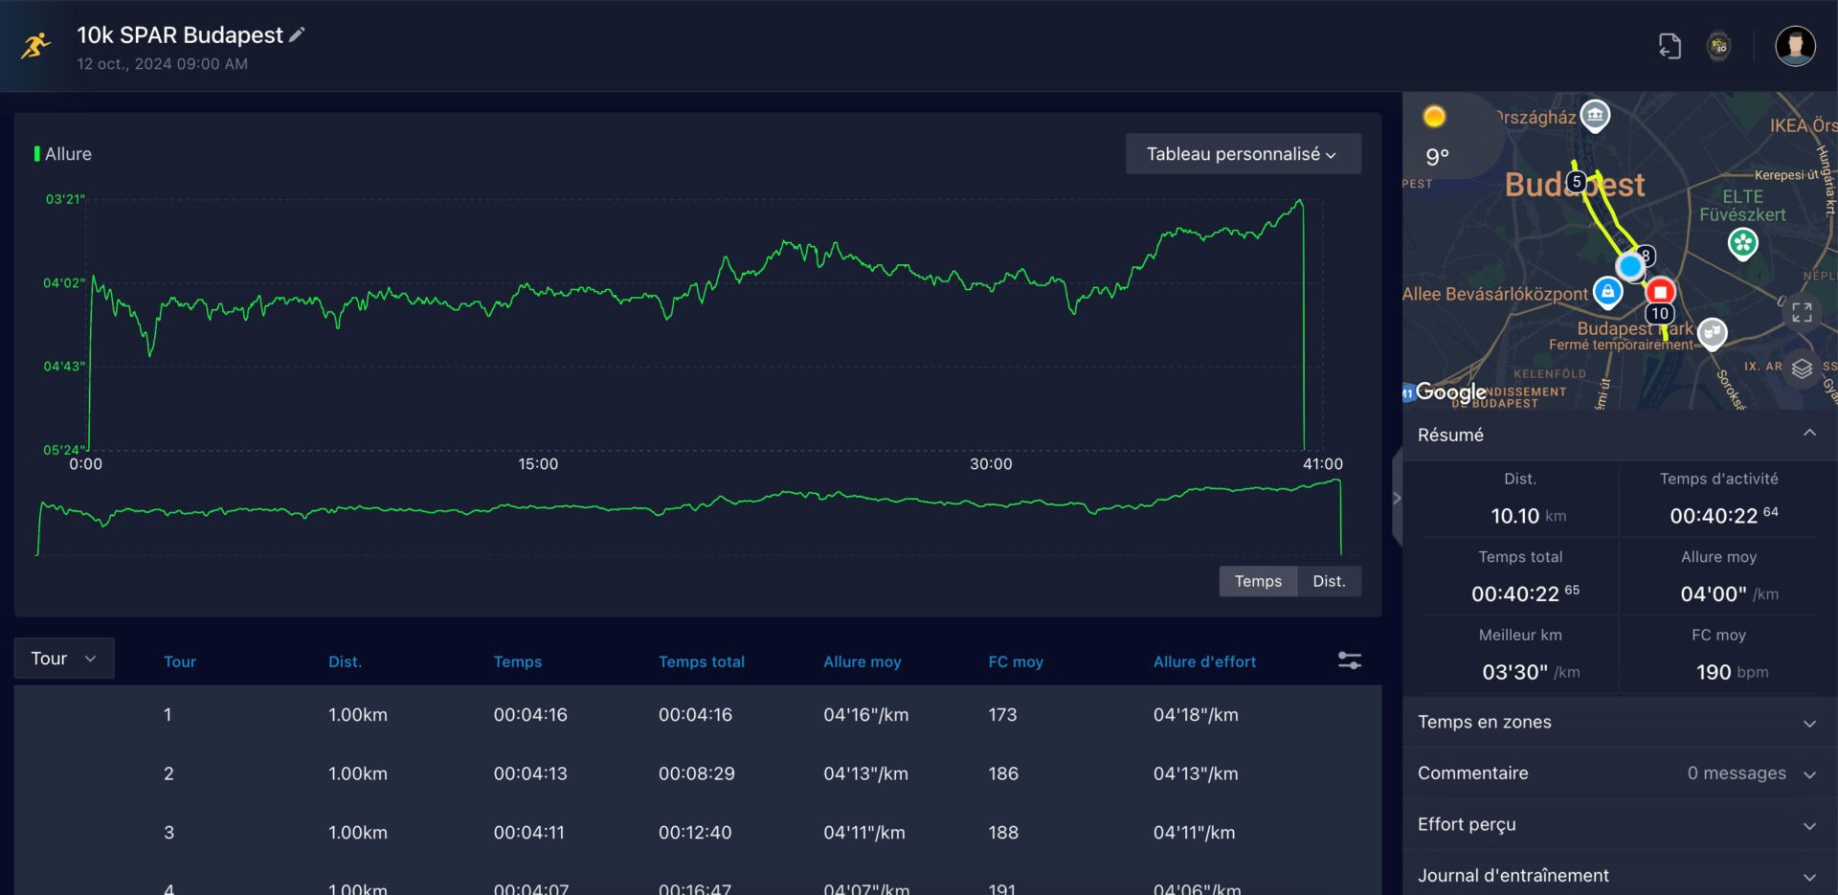Viewport: 1838px width, 895px height.
Task: Expand the map to fullscreen
Action: [1802, 313]
